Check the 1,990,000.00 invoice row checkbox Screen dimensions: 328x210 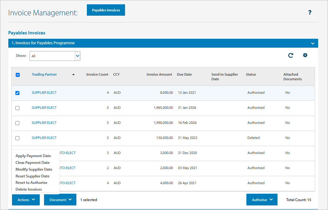18,123
